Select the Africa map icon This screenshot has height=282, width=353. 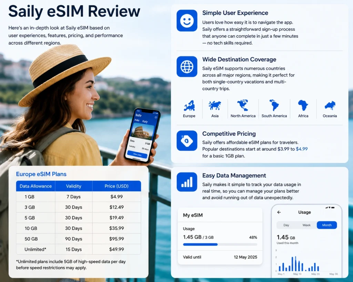coord(303,105)
